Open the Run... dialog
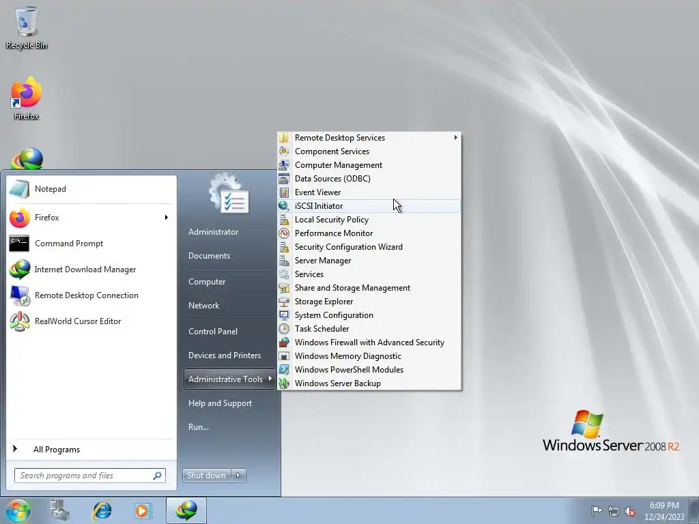Image resolution: width=699 pixels, height=524 pixels. 199,427
